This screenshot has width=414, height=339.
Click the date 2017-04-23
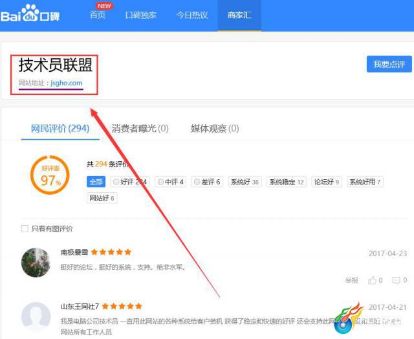point(388,254)
